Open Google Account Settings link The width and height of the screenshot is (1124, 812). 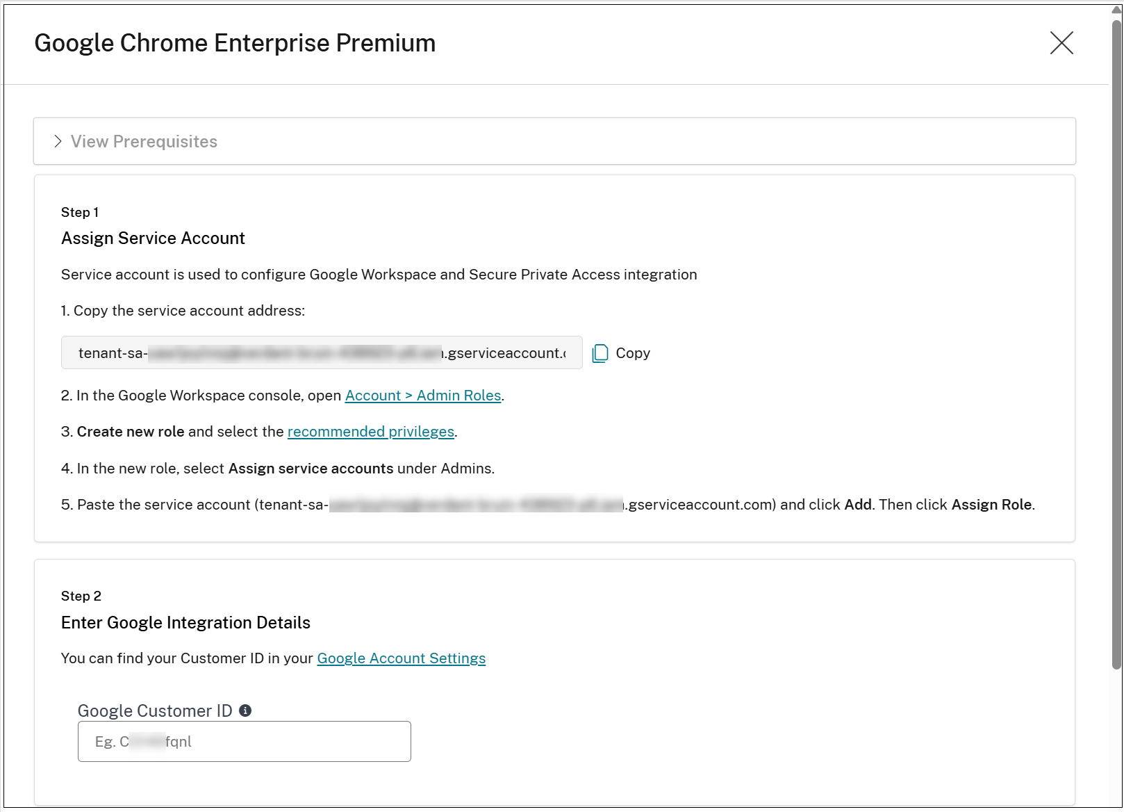coord(401,658)
